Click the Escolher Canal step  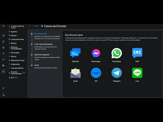coord(40,34)
